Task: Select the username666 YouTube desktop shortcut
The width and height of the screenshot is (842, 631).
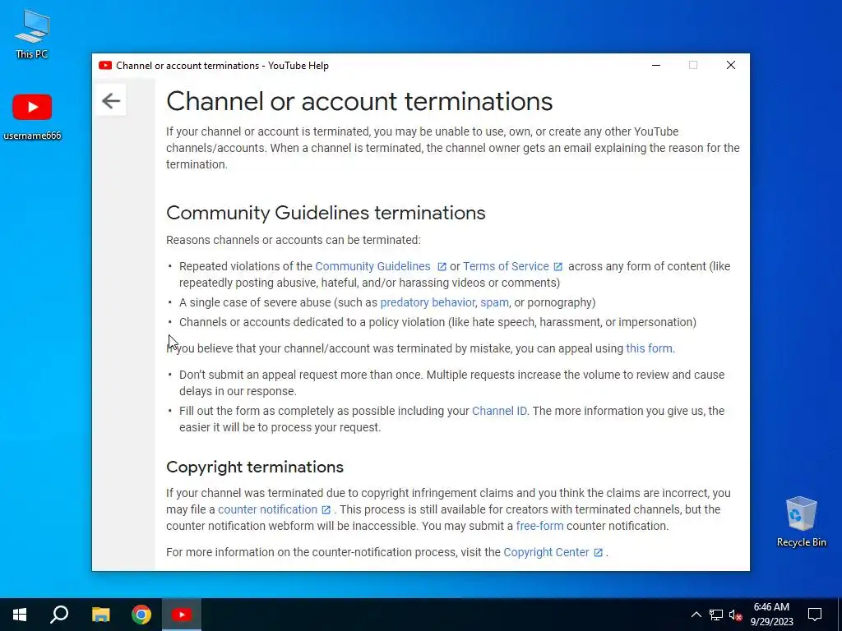Action: (x=32, y=117)
